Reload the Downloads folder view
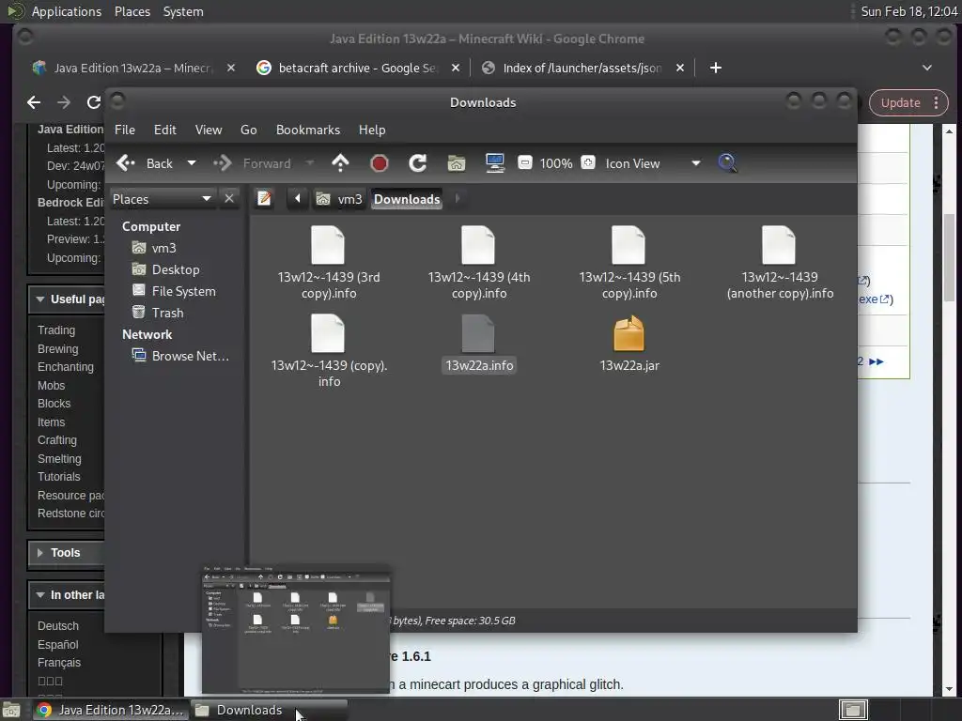Viewport: 962px width, 721px height. tap(418, 163)
